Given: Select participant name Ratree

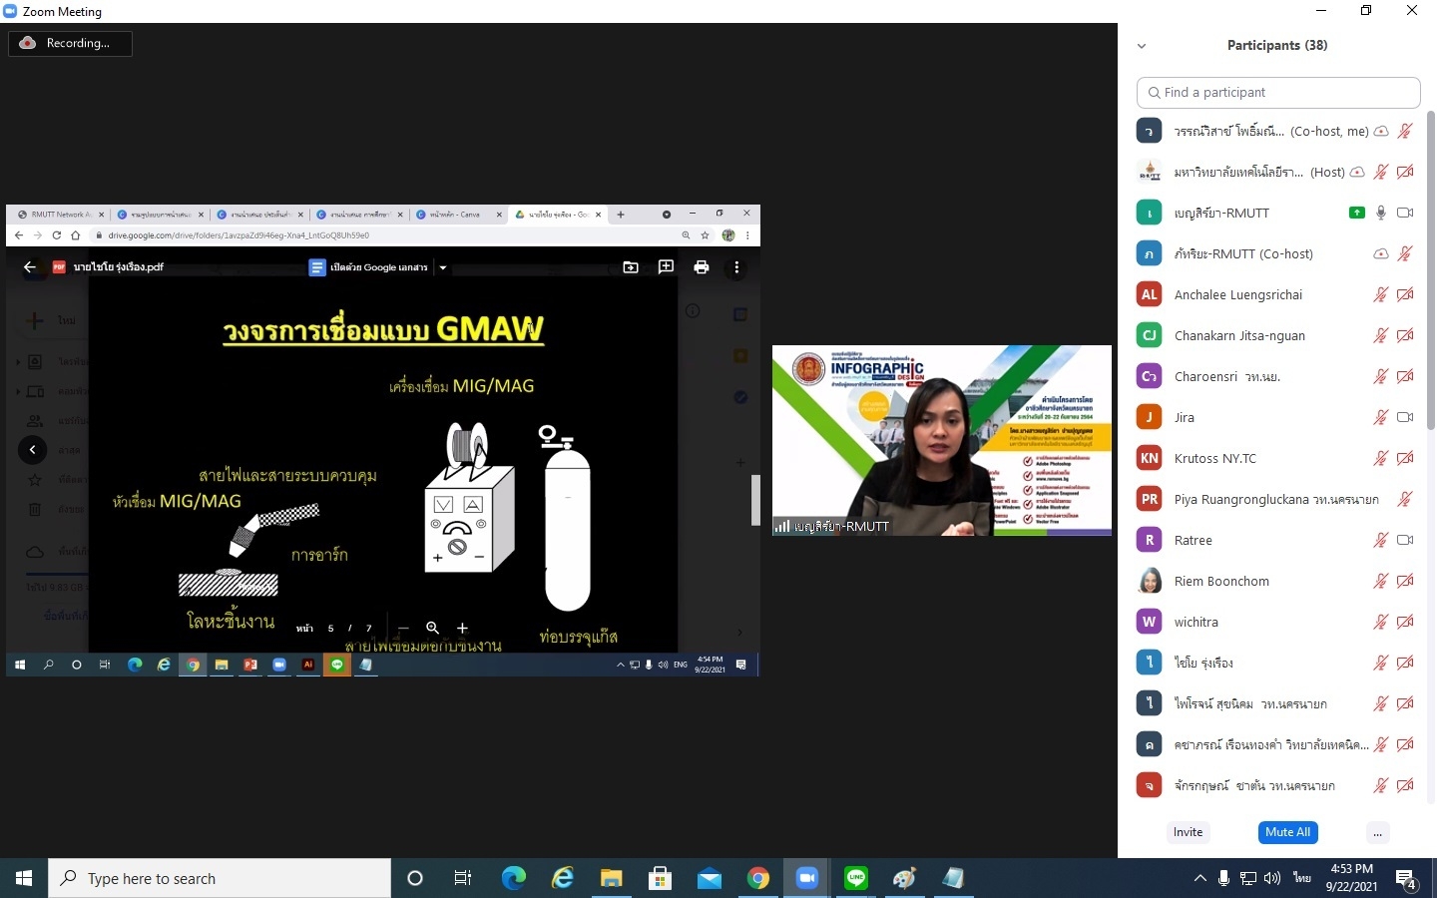Looking at the screenshot, I should click(1194, 540).
